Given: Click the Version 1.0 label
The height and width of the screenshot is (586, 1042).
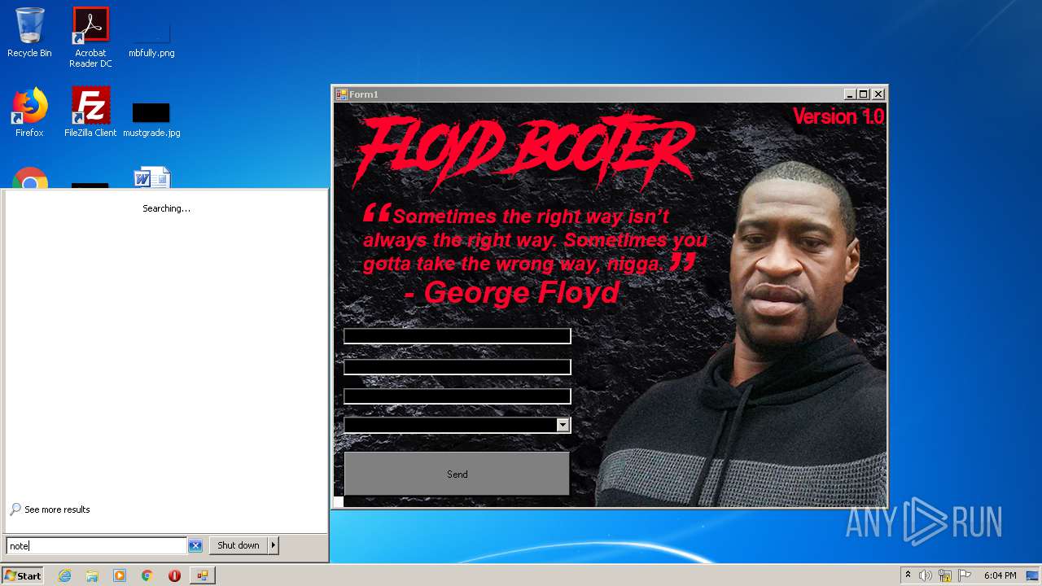Looking at the screenshot, I should (x=838, y=116).
